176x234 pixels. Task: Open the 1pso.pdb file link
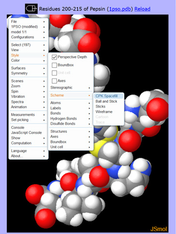(120, 9)
